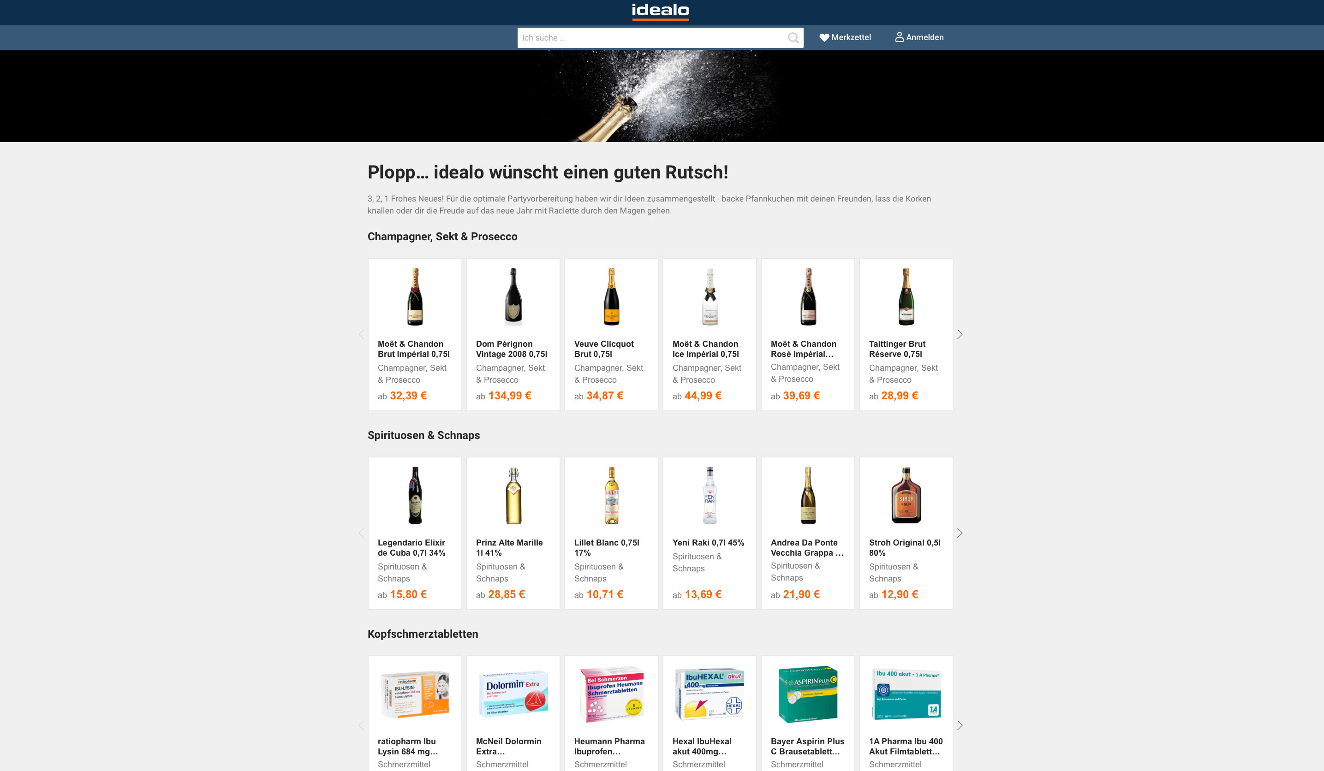Show next Champagner carousel items
Viewport: 1324px width, 771px height.
960,335
